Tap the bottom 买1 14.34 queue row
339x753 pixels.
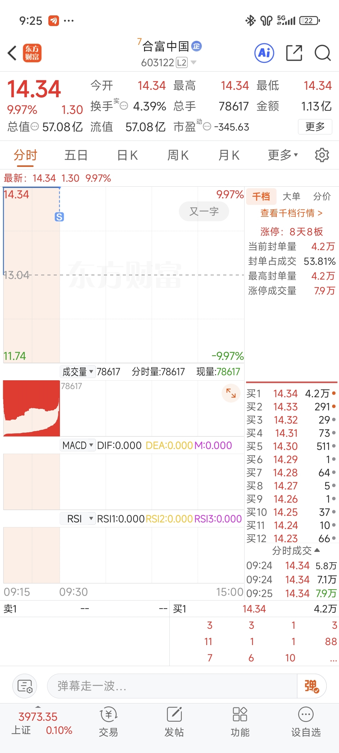coord(254,609)
